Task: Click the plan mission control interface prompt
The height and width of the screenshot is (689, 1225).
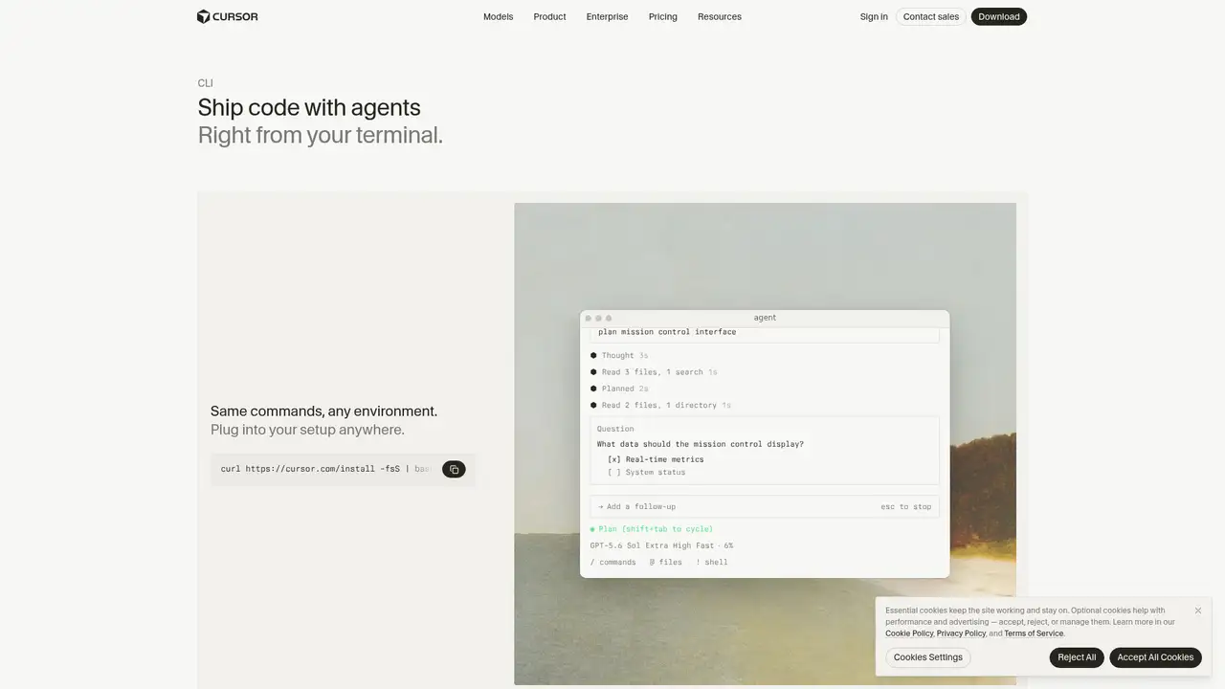Action: click(x=667, y=332)
